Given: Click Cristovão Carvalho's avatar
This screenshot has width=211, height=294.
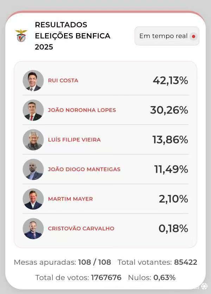Looking at the screenshot, I should click(33, 228).
